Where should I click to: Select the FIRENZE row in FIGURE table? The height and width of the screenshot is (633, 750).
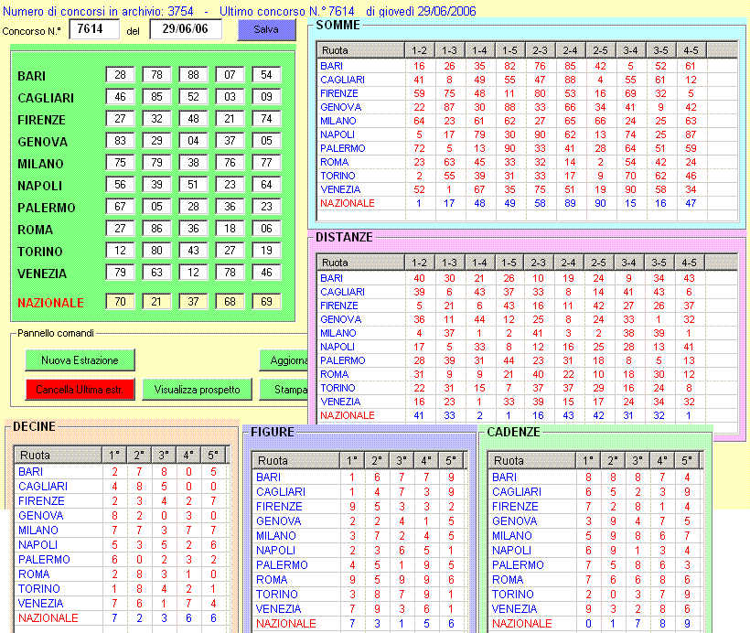coord(359,507)
